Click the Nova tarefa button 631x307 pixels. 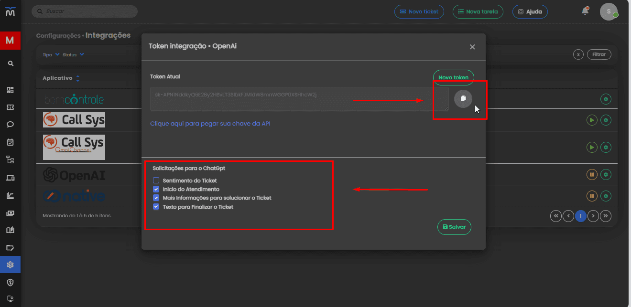click(x=478, y=11)
